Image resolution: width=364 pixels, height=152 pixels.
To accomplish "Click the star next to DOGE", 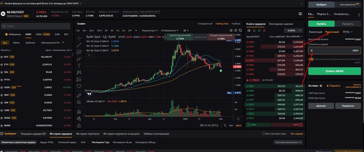I will tap(2, 118).
